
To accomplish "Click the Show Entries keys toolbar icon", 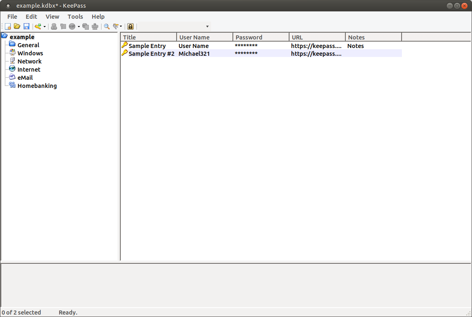I will click(x=116, y=26).
